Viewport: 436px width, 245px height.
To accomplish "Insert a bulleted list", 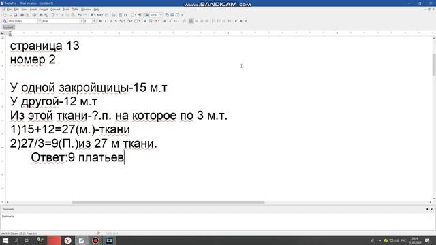I will [219, 21].
